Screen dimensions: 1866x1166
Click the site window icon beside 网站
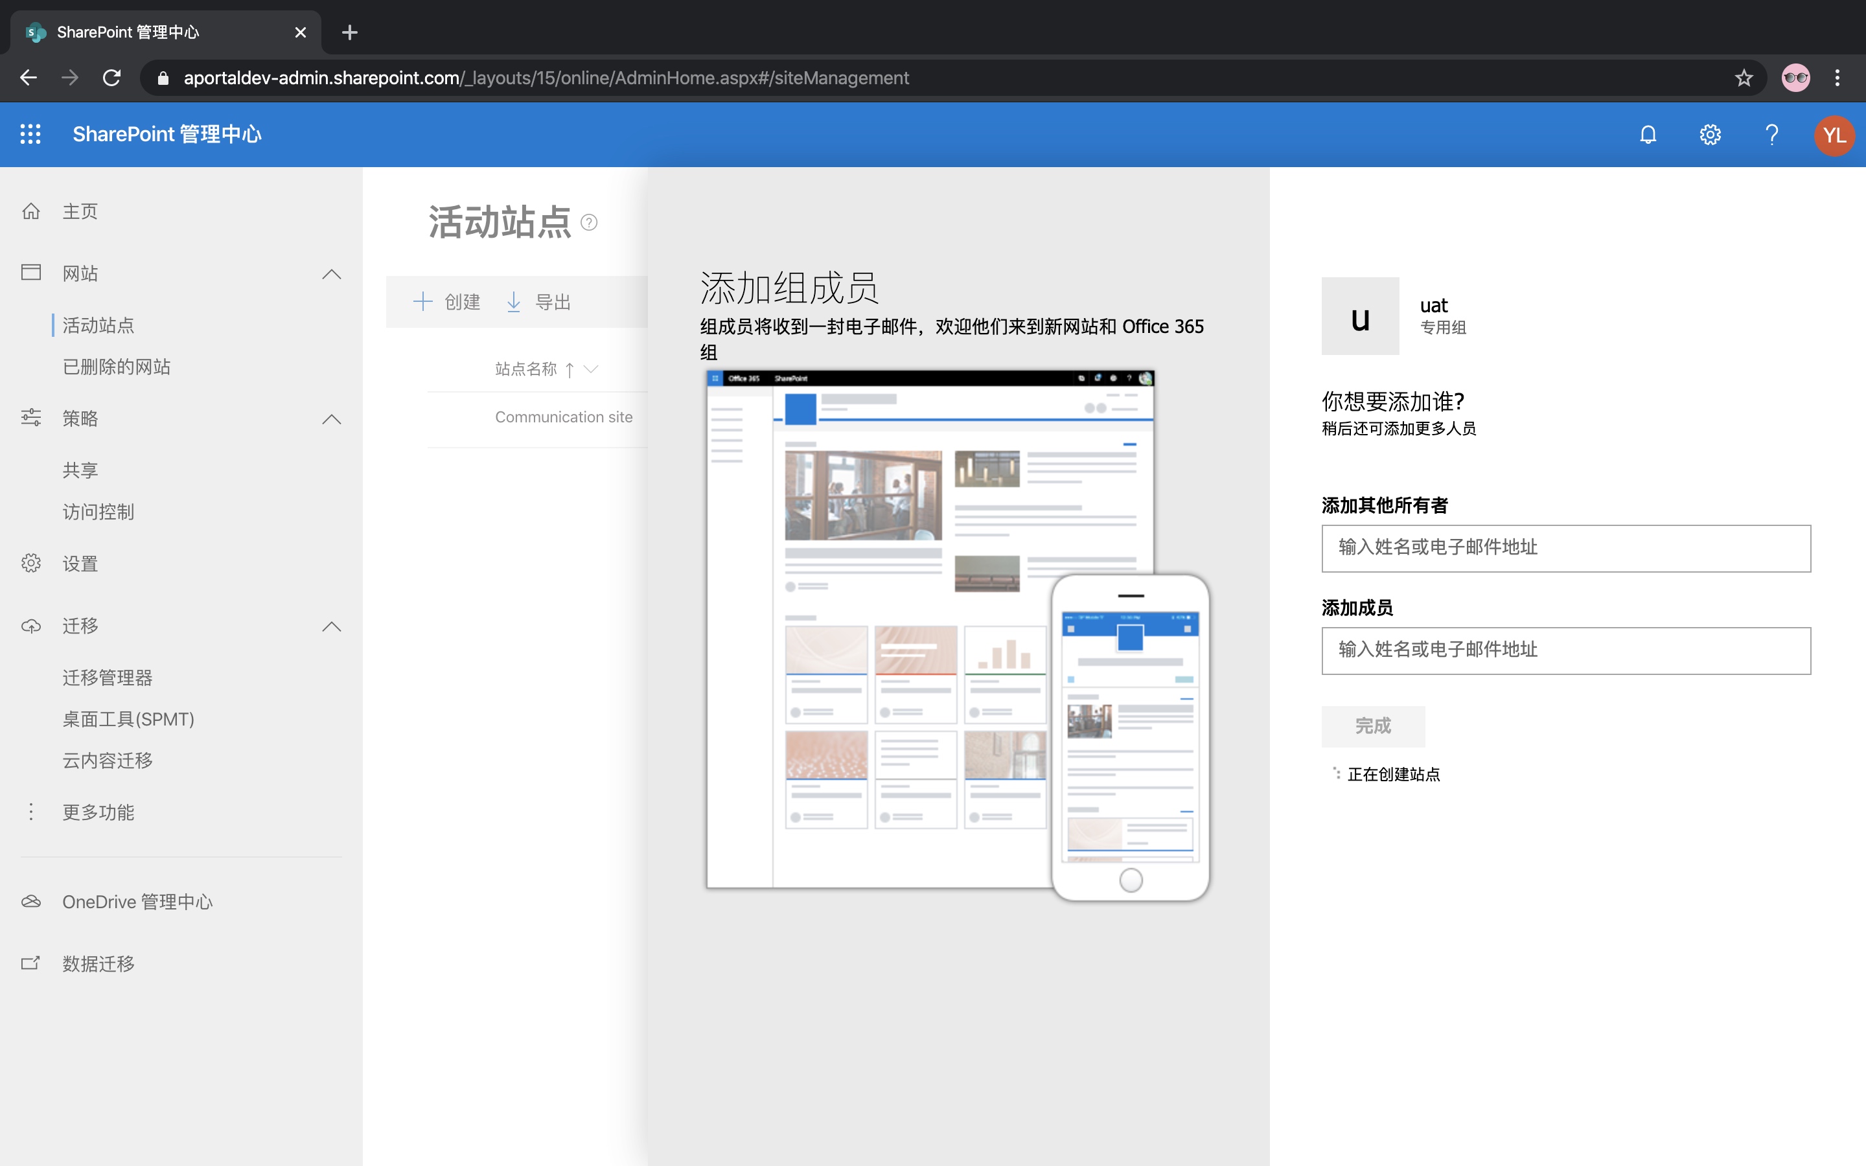31,272
